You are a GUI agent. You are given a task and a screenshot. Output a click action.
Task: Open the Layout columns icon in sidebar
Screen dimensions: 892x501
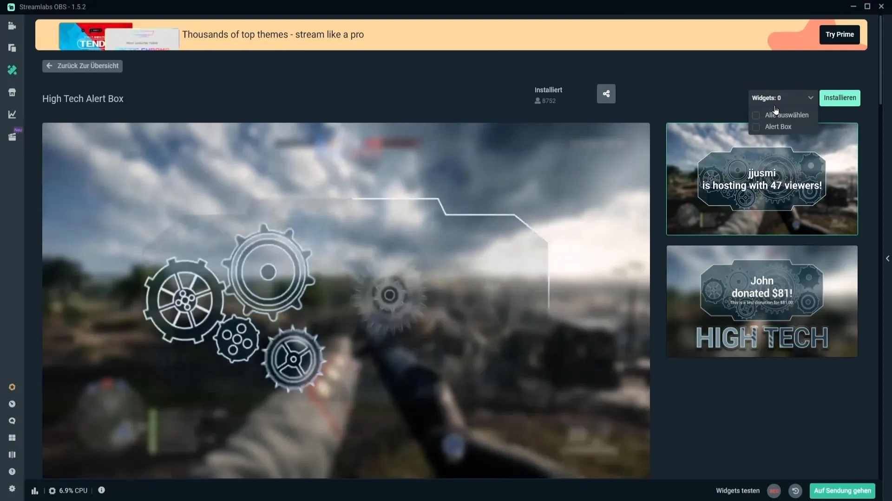pyautogui.click(x=12, y=455)
